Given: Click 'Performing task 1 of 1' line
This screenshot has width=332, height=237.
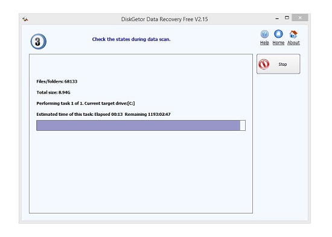Looking at the screenshot, I should (x=86, y=103).
